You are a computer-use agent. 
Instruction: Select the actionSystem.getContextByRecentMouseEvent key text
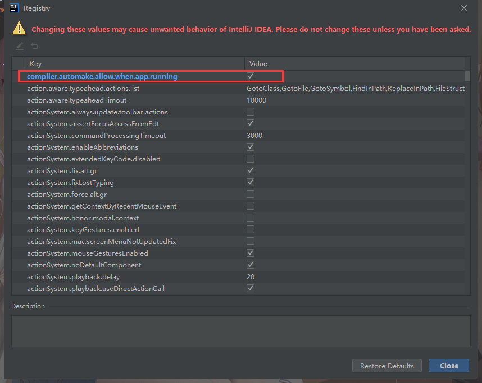[x=102, y=206]
